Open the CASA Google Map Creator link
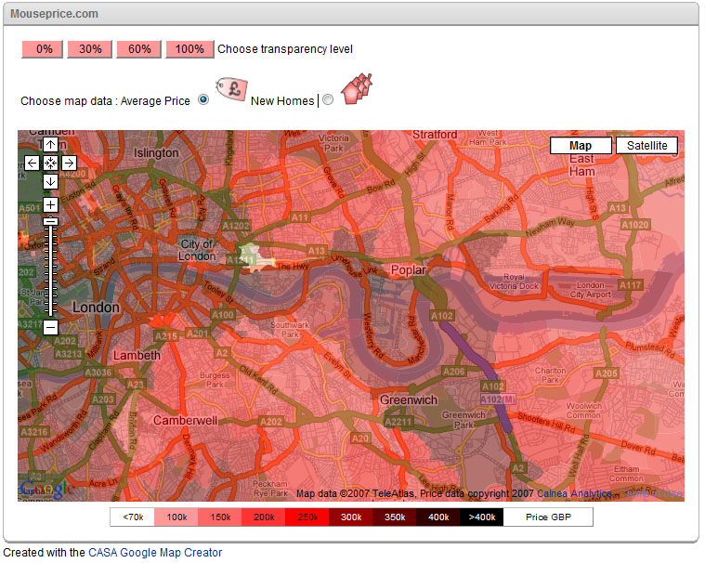 click(155, 552)
